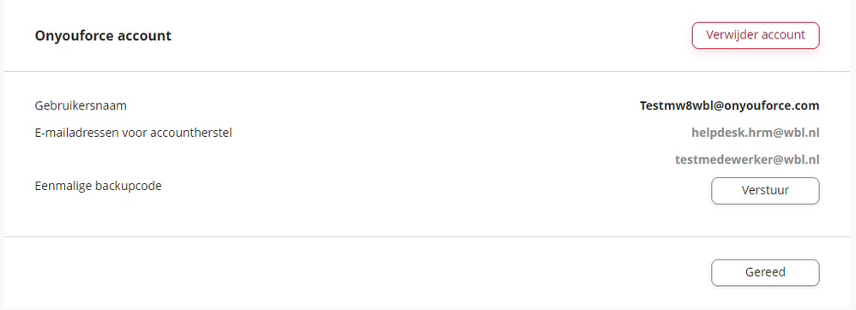Click the testmedewerker recovery address text
Viewport: 856px width, 310px height.
click(747, 159)
